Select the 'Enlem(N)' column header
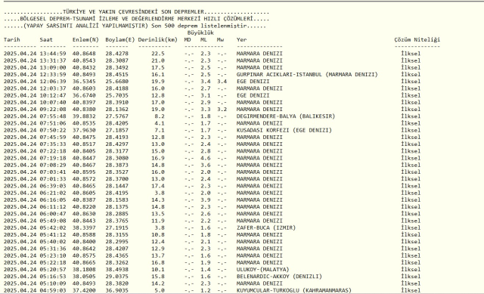The image size is (484, 294). [85, 39]
